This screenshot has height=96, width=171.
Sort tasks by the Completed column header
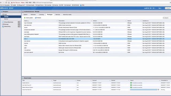coord(164,81)
